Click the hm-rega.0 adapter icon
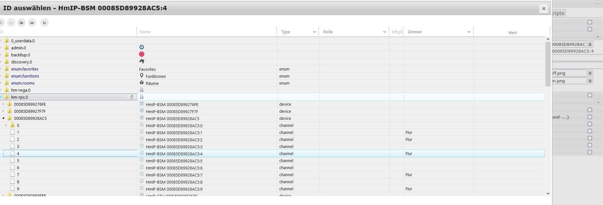 [x=142, y=90]
